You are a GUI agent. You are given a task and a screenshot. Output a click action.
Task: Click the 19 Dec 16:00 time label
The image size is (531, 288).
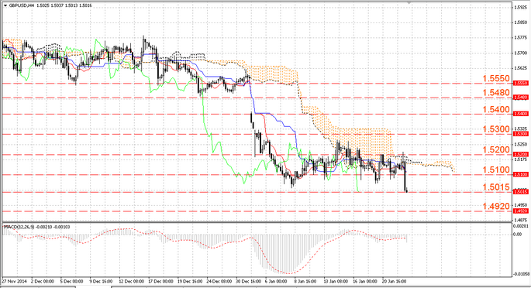(190, 281)
